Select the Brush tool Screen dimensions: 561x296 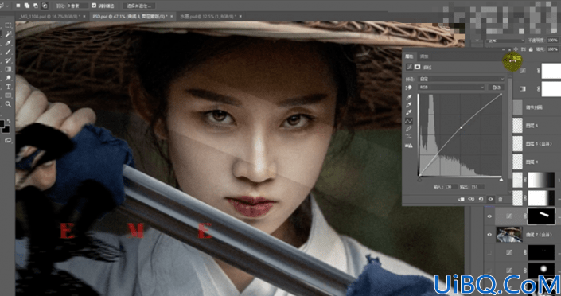(8, 52)
